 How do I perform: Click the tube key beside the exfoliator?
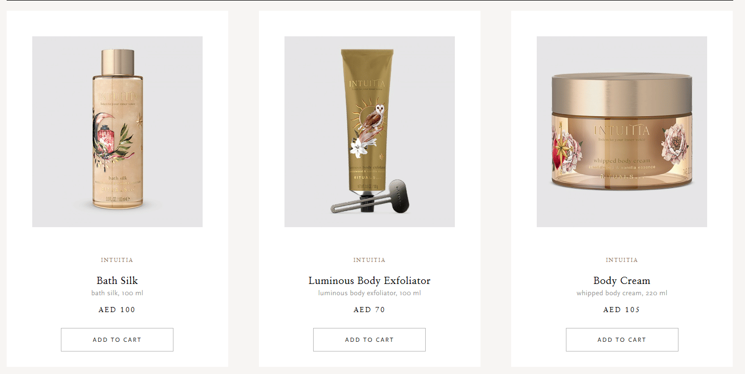tap(370, 196)
